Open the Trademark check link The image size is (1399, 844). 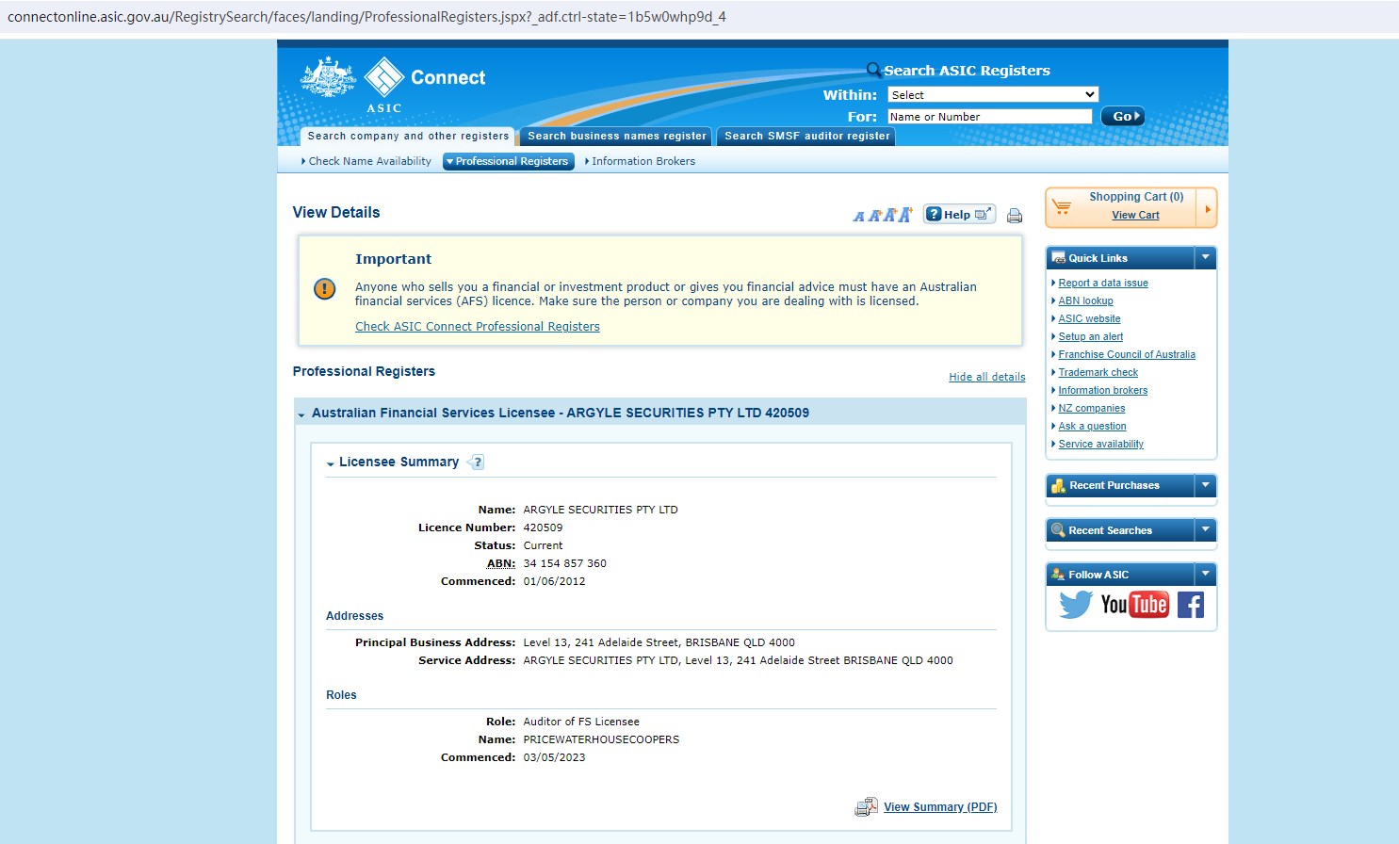(1098, 372)
